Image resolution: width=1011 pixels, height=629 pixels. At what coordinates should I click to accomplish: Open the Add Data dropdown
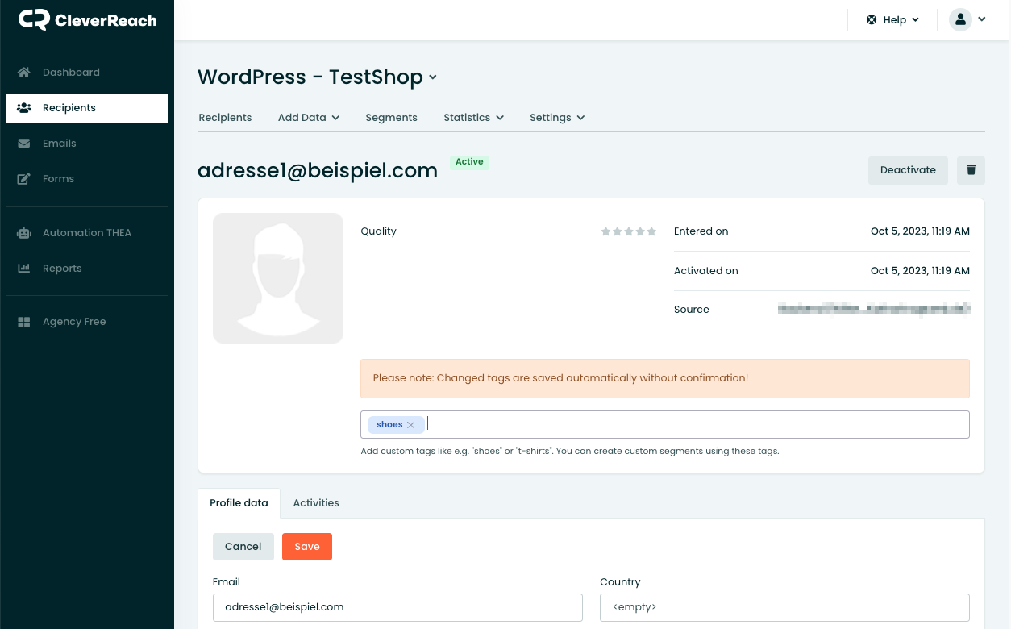[309, 117]
